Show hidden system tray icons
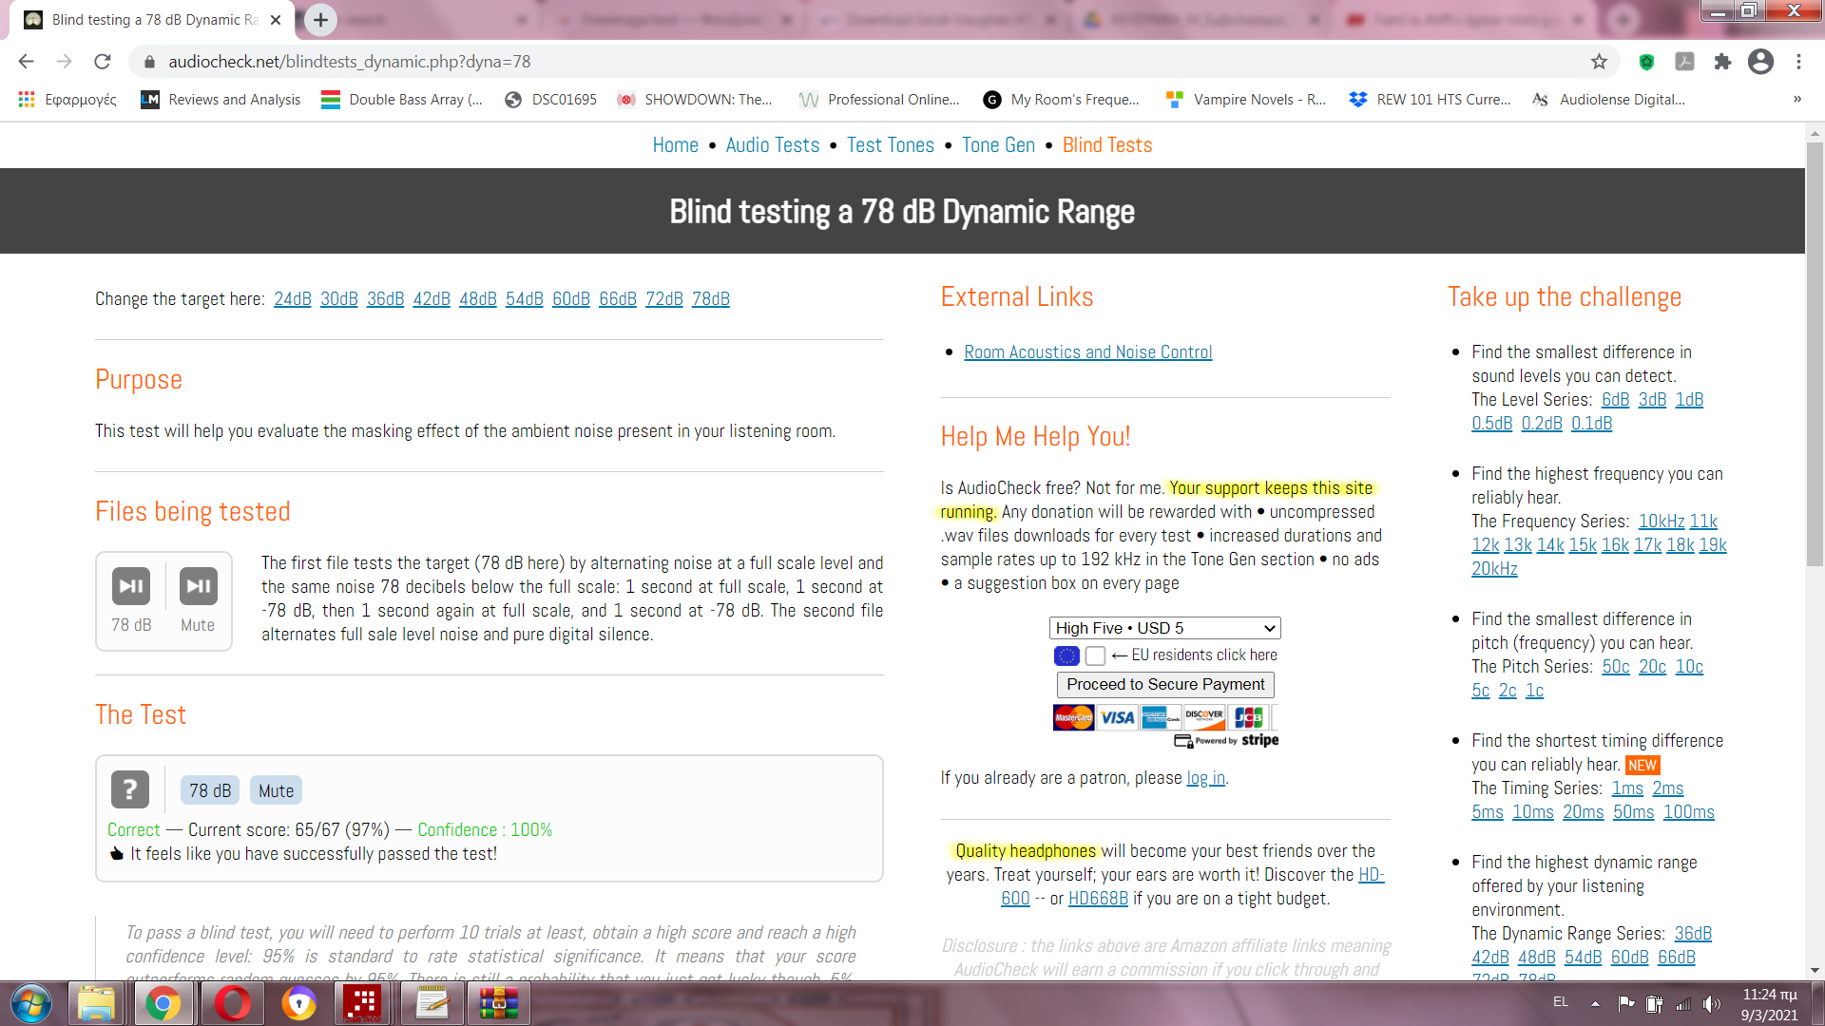1825x1026 pixels. click(1595, 1003)
